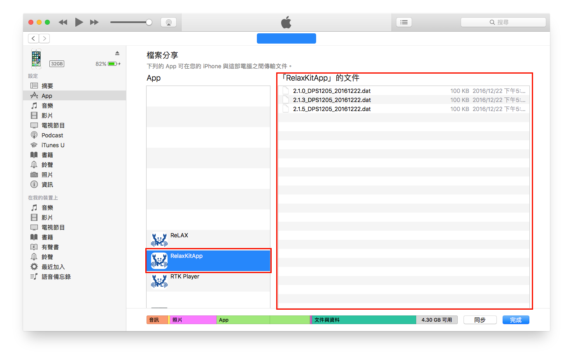Open the AirPlay output button
Screen dimensions: 573x364
click(168, 22)
